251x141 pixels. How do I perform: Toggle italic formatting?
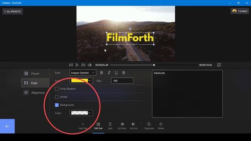[x=109, y=73]
